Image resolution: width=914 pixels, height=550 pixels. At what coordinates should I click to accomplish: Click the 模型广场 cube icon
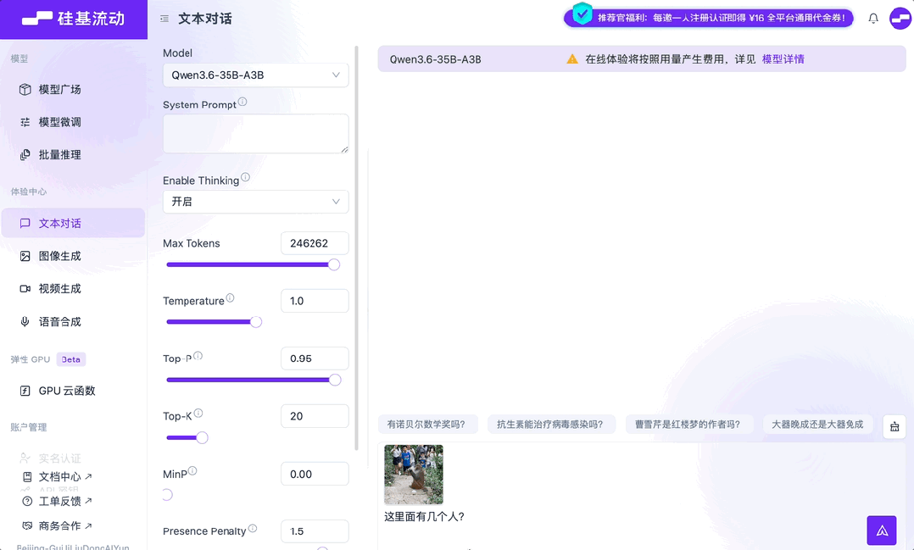[25, 89]
